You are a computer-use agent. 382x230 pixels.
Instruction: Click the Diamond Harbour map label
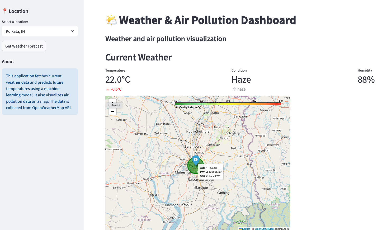coord(178,205)
